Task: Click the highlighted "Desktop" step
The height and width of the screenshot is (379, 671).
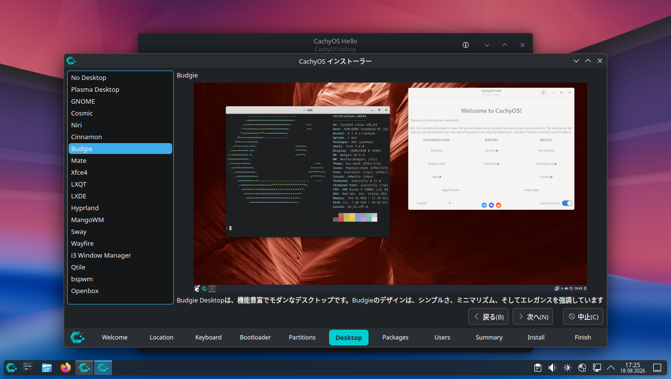Action: pos(349,338)
